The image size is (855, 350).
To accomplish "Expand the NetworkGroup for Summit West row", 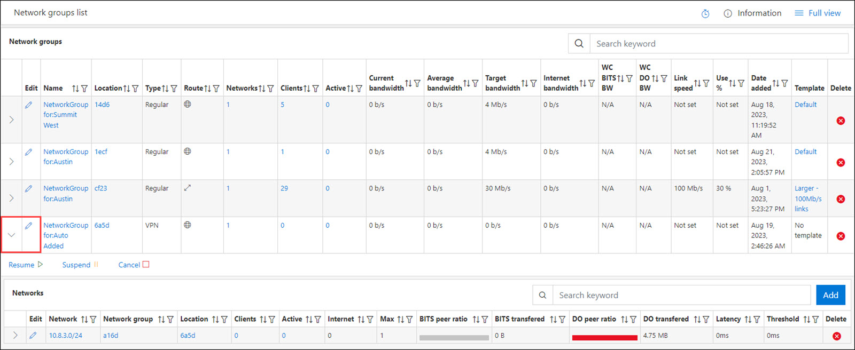I will pos(11,120).
